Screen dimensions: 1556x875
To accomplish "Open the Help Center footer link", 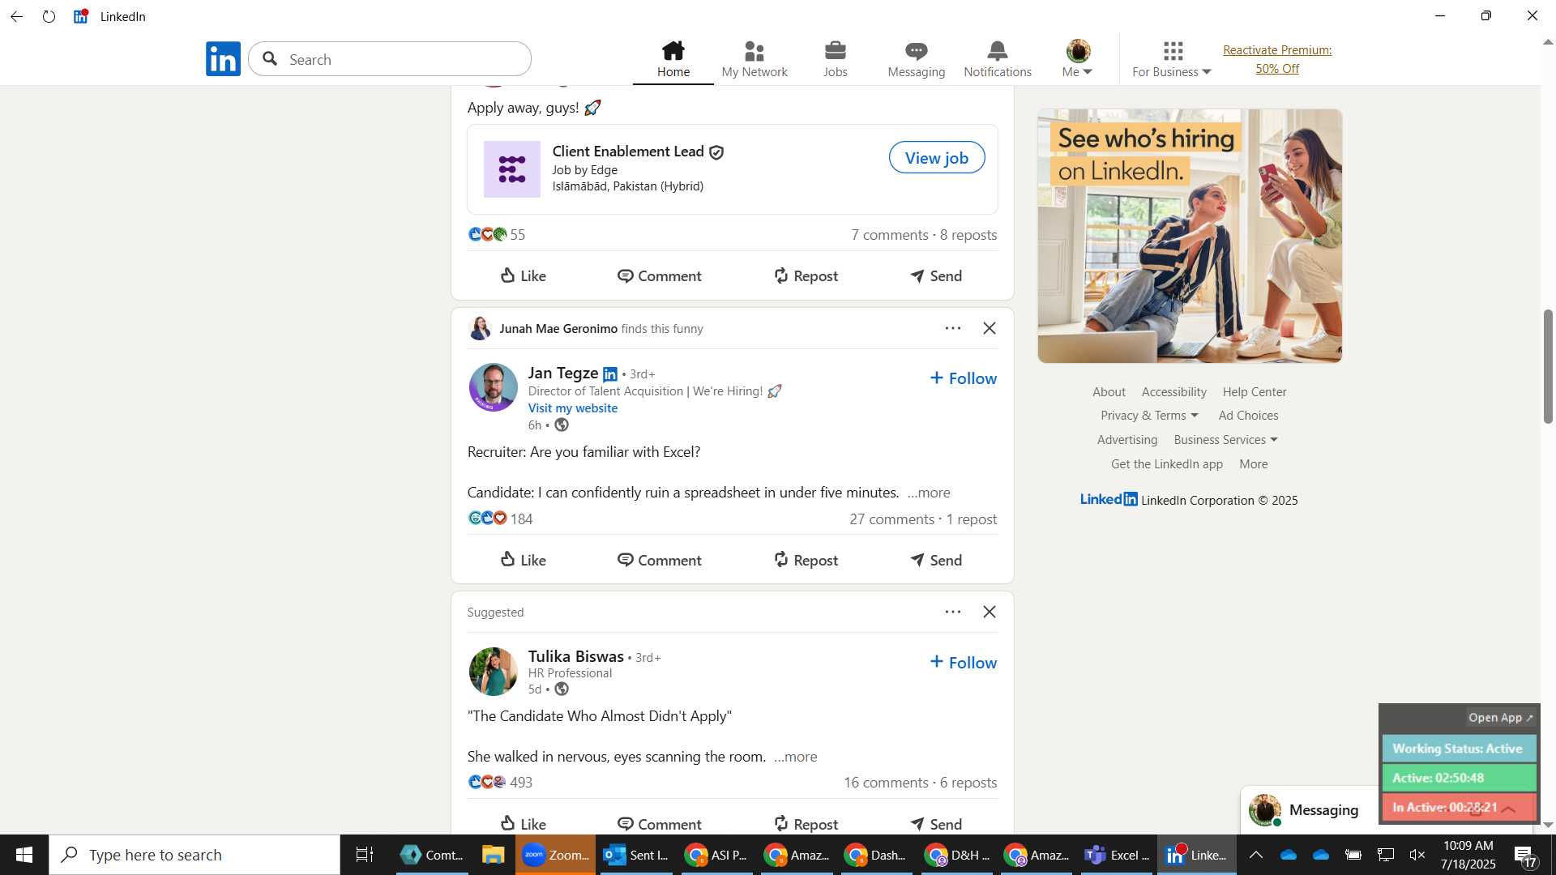I will pyautogui.click(x=1254, y=392).
